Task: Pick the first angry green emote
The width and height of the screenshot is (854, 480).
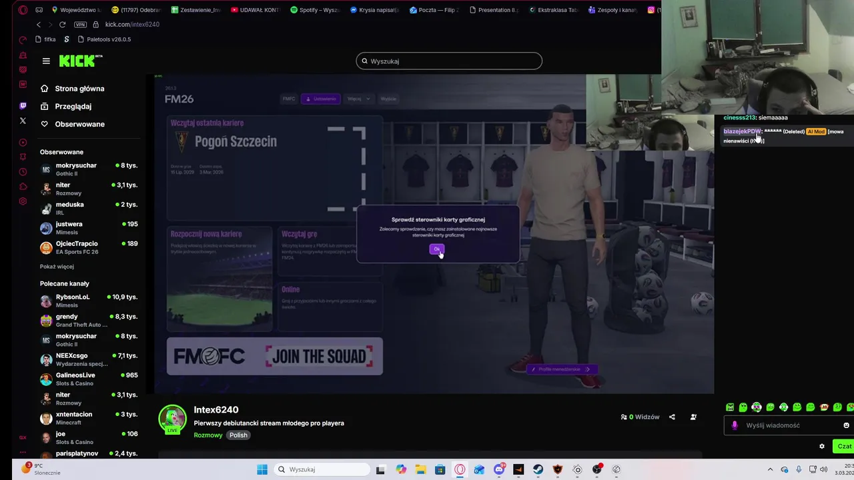Action: (x=730, y=407)
